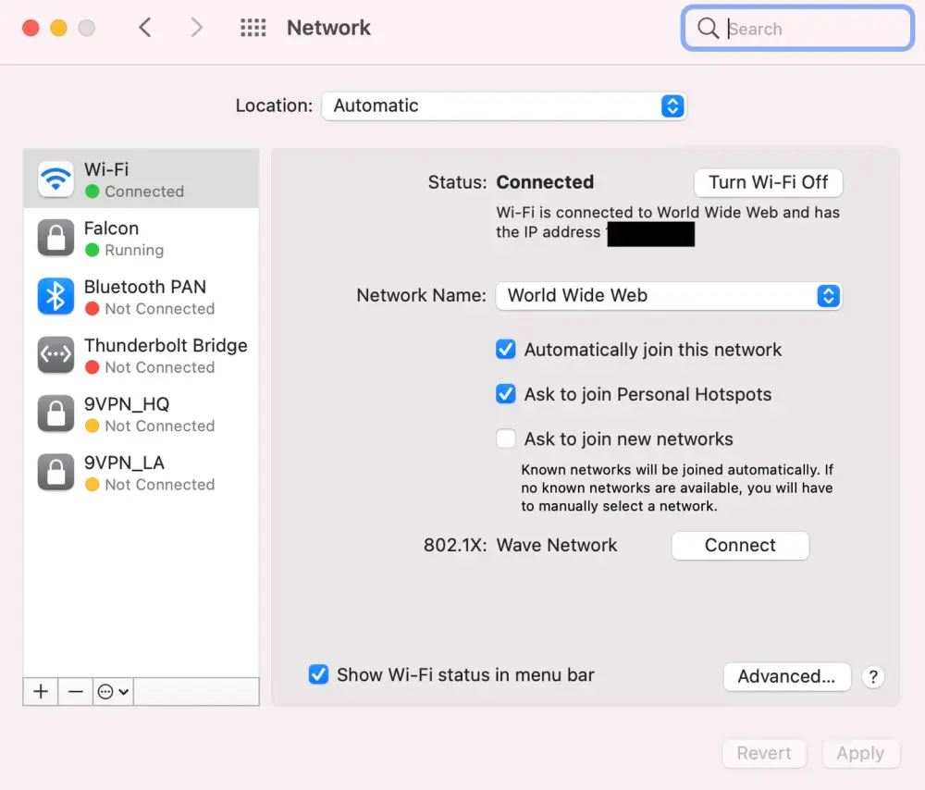The image size is (925, 790).
Task: Click 'Wi-Fi is connected to World Wide Web' text
Action: coord(668,222)
